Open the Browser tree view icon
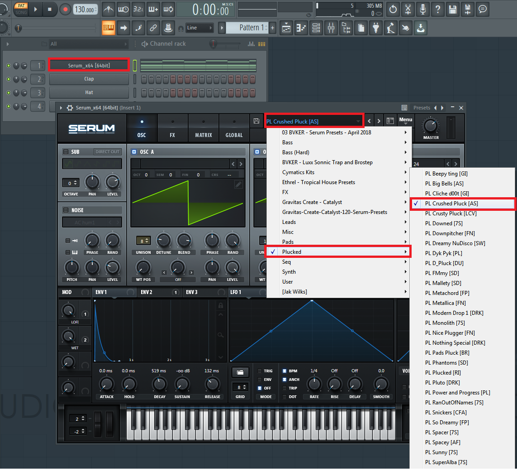This screenshot has height=470, width=517. pyautogui.click(x=346, y=28)
